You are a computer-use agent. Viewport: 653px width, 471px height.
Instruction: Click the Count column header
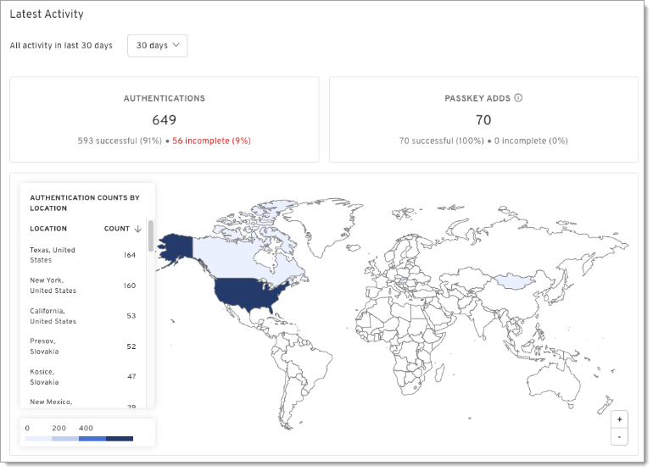click(x=116, y=229)
